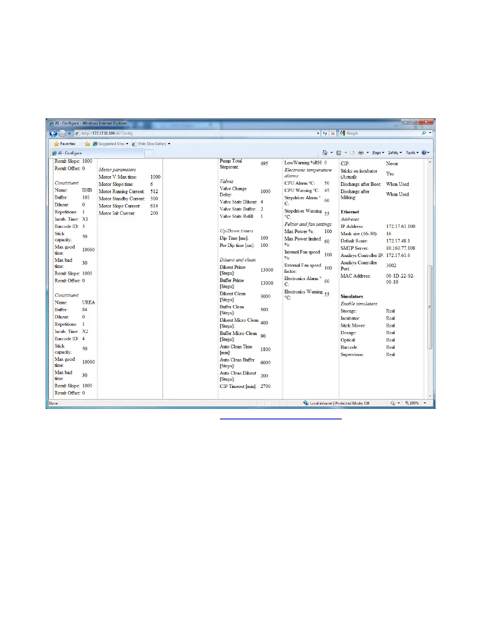The width and height of the screenshot is (495, 640).
Task: Click the 'Discharge after Boot:' label
Action: click(x=361, y=184)
